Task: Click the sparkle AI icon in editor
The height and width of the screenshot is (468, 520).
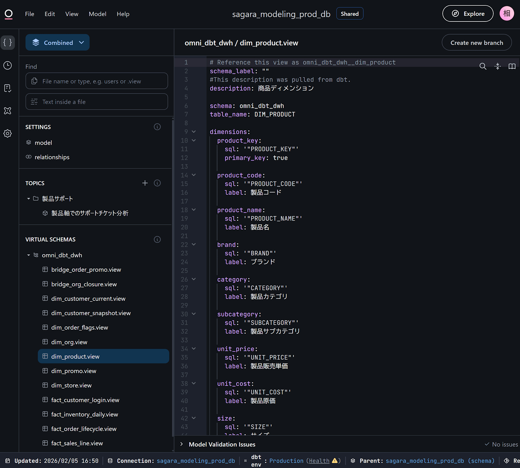Action: [497, 66]
